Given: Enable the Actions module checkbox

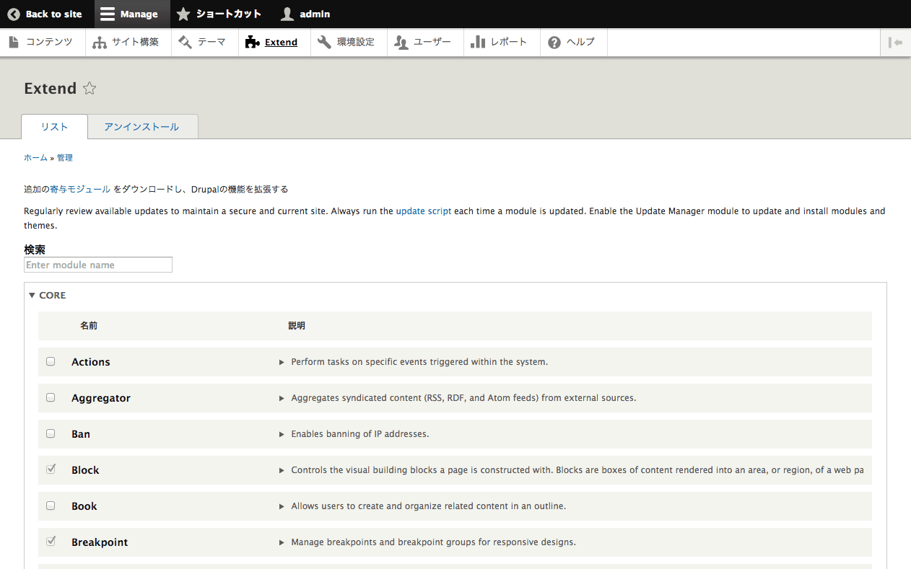Looking at the screenshot, I should [x=51, y=361].
